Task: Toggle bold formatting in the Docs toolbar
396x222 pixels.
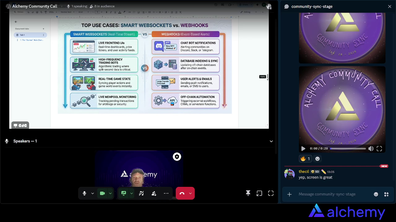Action: [106, 12]
